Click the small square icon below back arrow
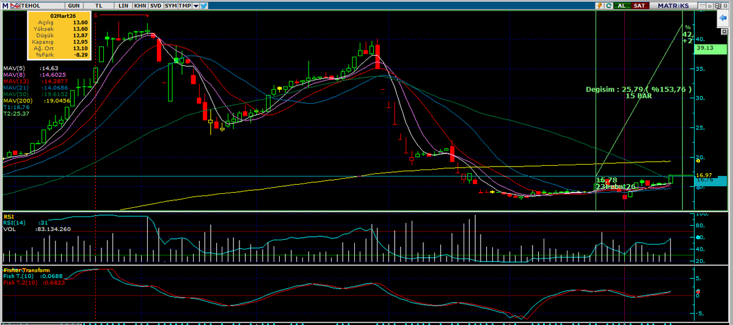The height and width of the screenshot is (325, 733). click(724, 32)
